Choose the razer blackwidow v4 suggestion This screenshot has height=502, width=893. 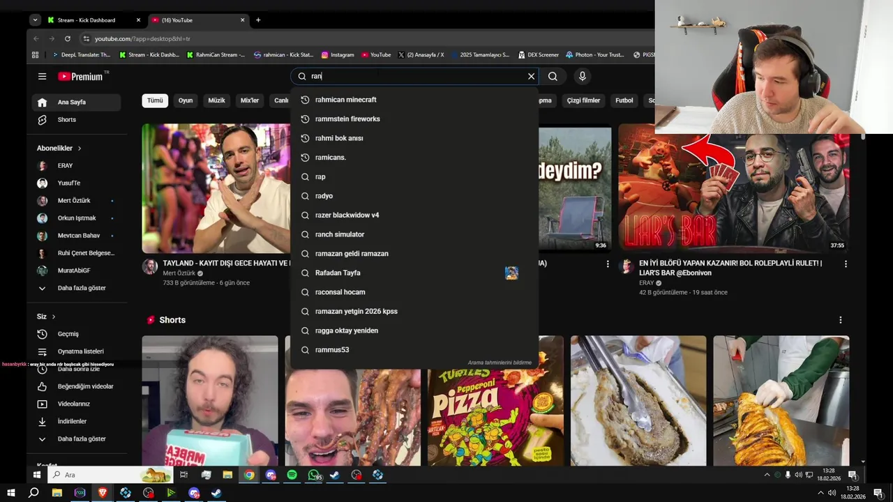tap(414, 215)
